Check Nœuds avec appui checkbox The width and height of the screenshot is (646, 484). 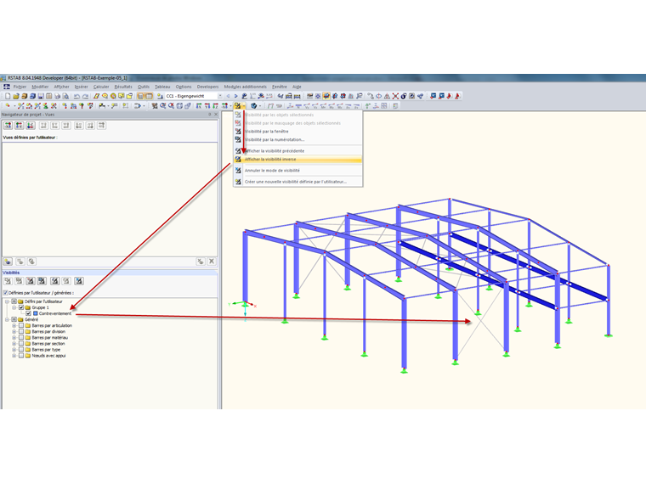21,356
